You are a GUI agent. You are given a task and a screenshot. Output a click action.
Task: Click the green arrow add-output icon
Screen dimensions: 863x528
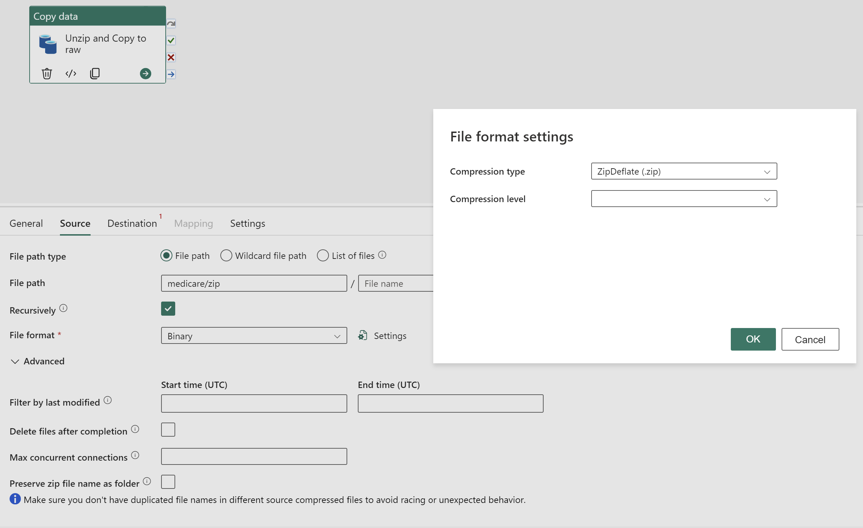[x=146, y=73]
